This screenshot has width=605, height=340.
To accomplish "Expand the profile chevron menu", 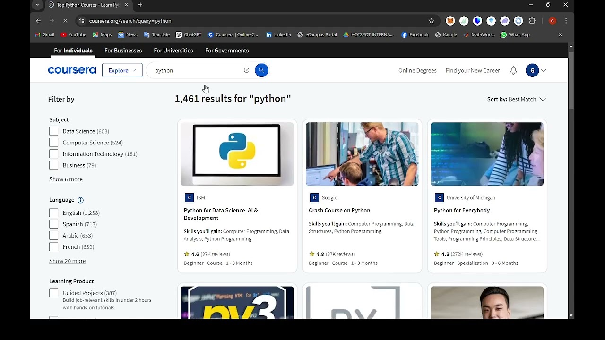I will (x=544, y=70).
